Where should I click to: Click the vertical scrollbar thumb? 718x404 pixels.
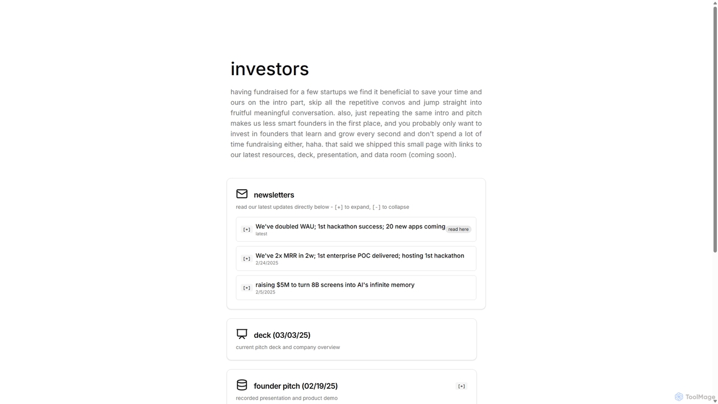coord(715,129)
